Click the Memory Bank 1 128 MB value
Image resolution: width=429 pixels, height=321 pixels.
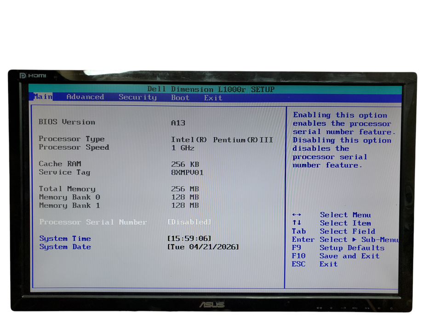[185, 205]
